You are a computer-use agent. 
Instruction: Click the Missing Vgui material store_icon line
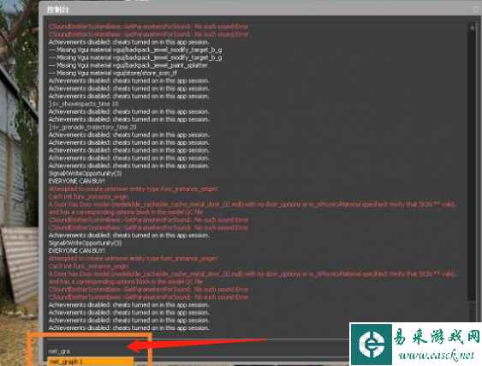tap(113, 73)
